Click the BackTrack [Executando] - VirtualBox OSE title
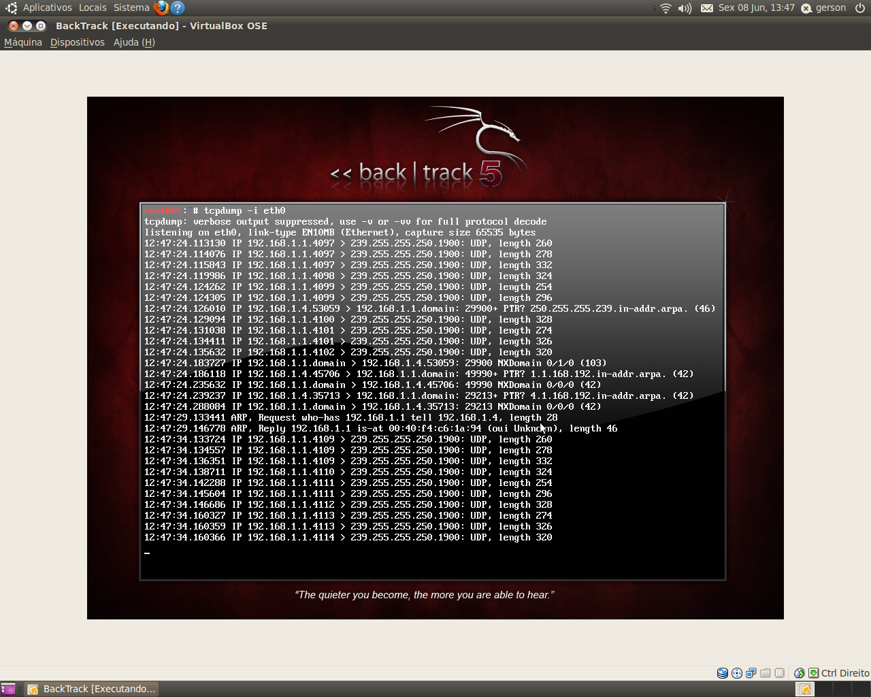Screen dimensions: 871x697 pyautogui.click(x=161, y=26)
